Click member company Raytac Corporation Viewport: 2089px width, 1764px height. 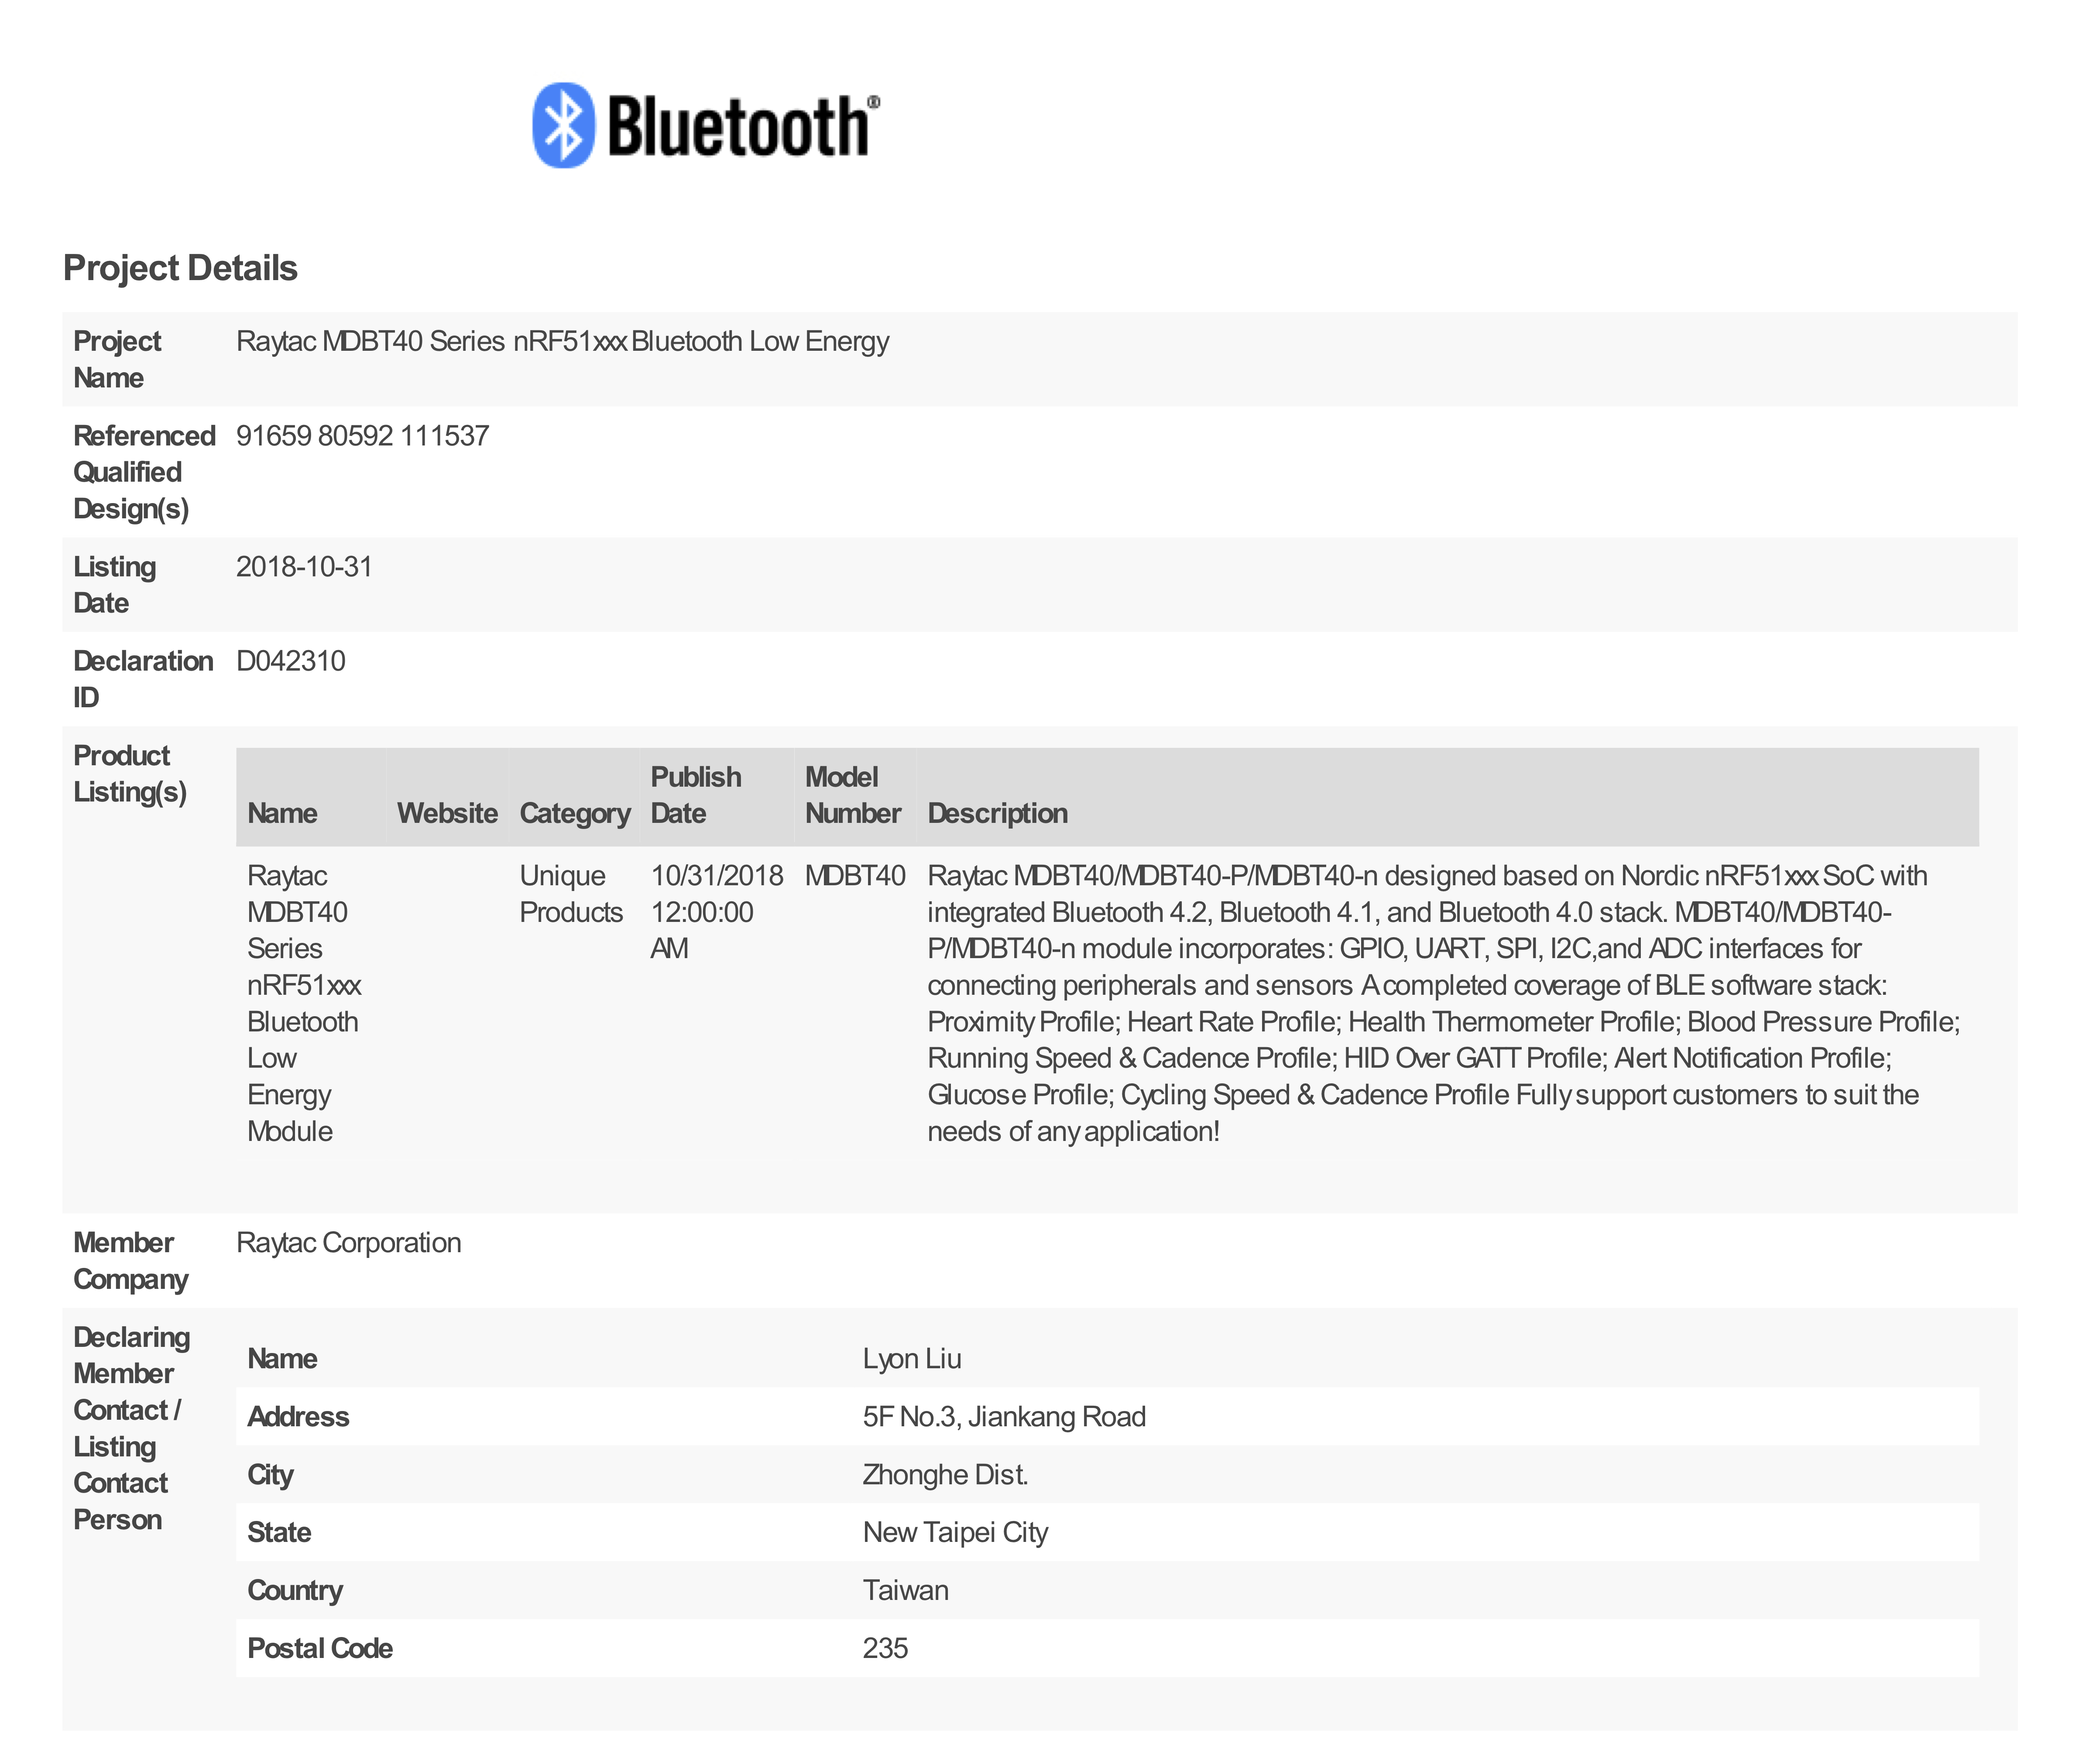click(x=348, y=1243)
